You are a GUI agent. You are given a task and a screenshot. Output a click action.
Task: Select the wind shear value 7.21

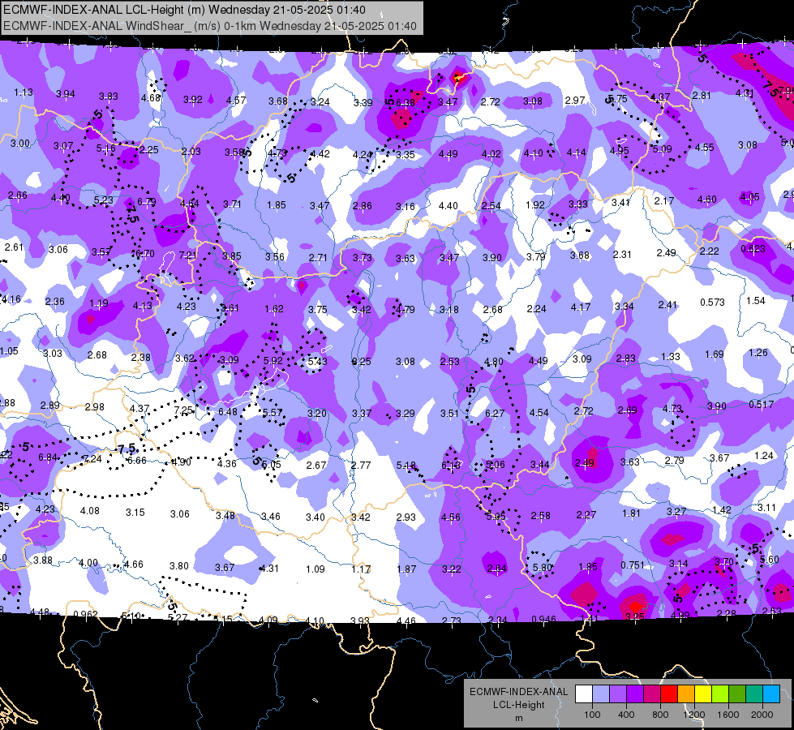(x=188, y=255)
